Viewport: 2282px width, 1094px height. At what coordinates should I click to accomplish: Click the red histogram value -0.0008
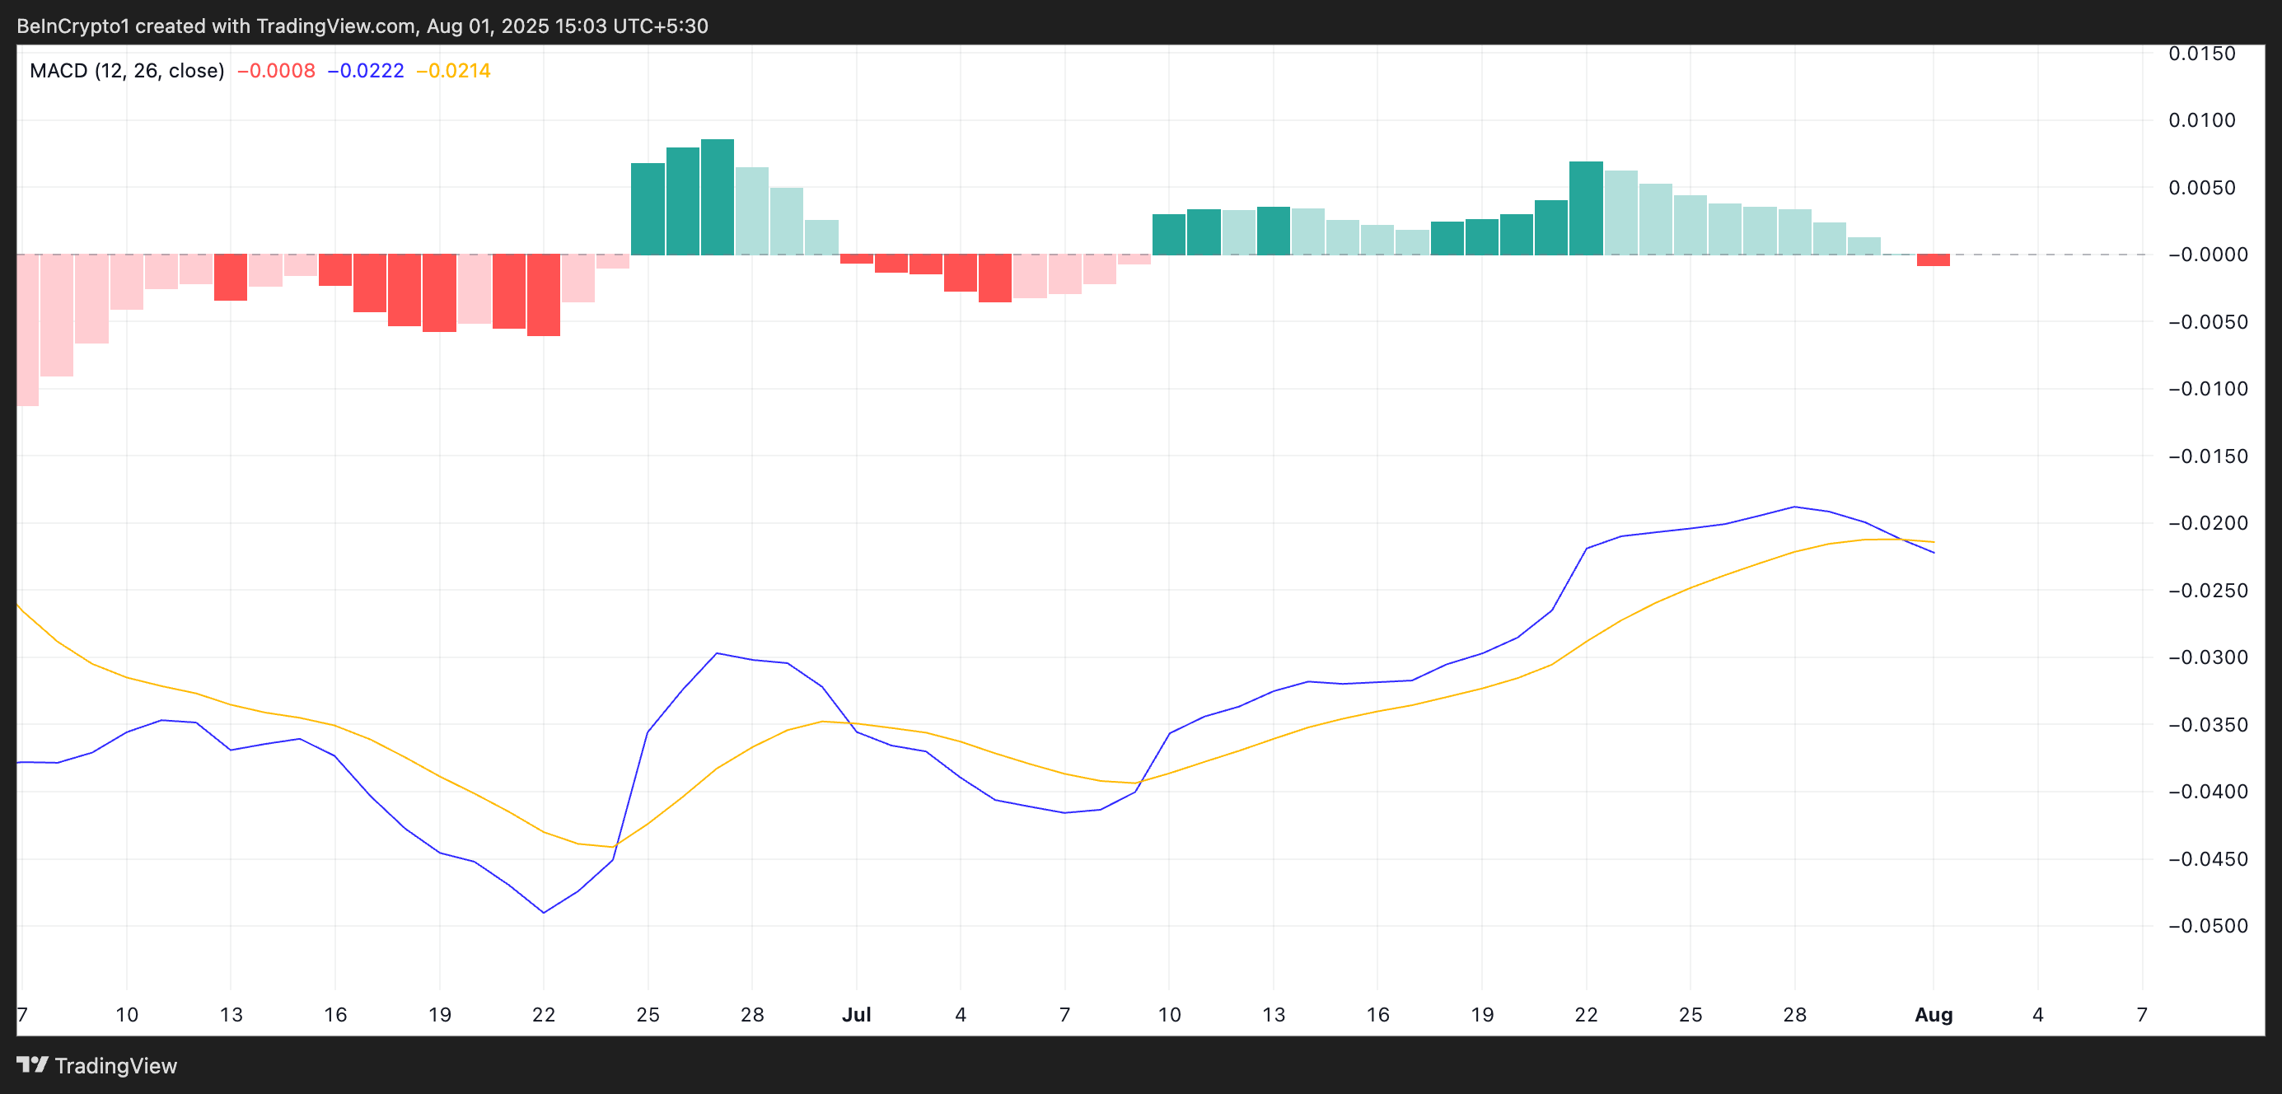click(274, 71)
